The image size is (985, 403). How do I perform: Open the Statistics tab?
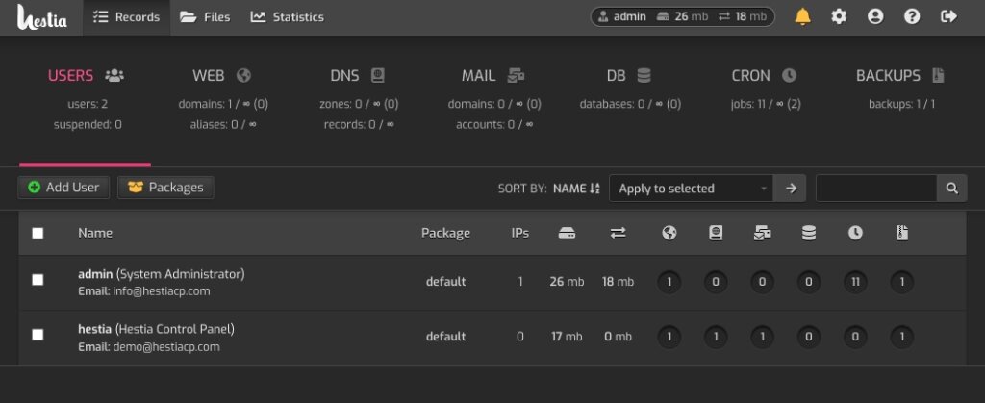click(x=287, y=17)
